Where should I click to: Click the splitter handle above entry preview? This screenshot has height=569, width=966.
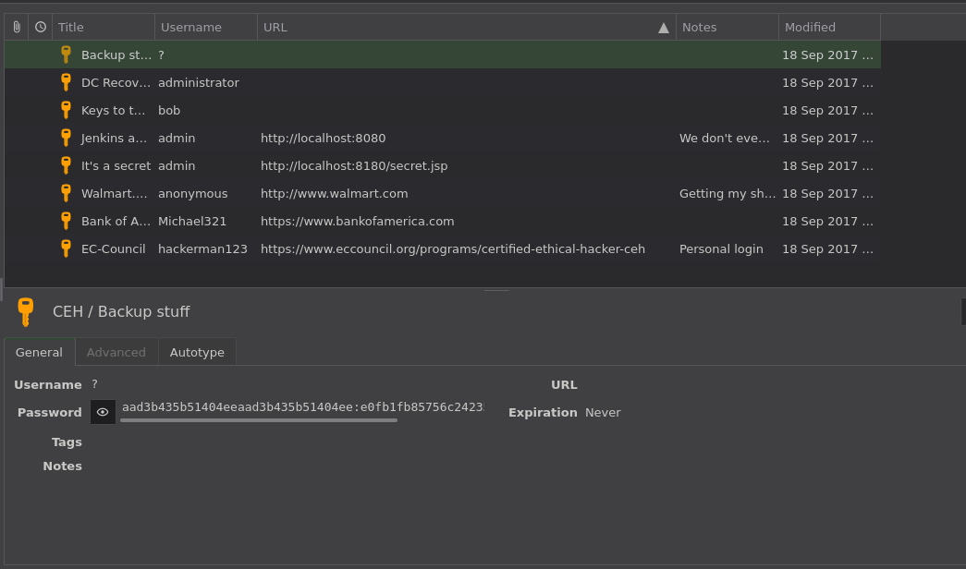[496, 290]
